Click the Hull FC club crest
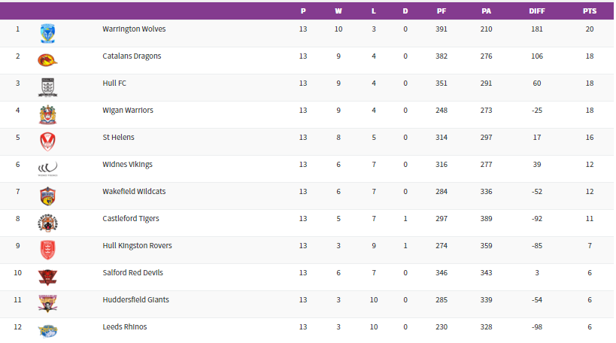This screenshot has height=343, width=616. coord(47,87)
